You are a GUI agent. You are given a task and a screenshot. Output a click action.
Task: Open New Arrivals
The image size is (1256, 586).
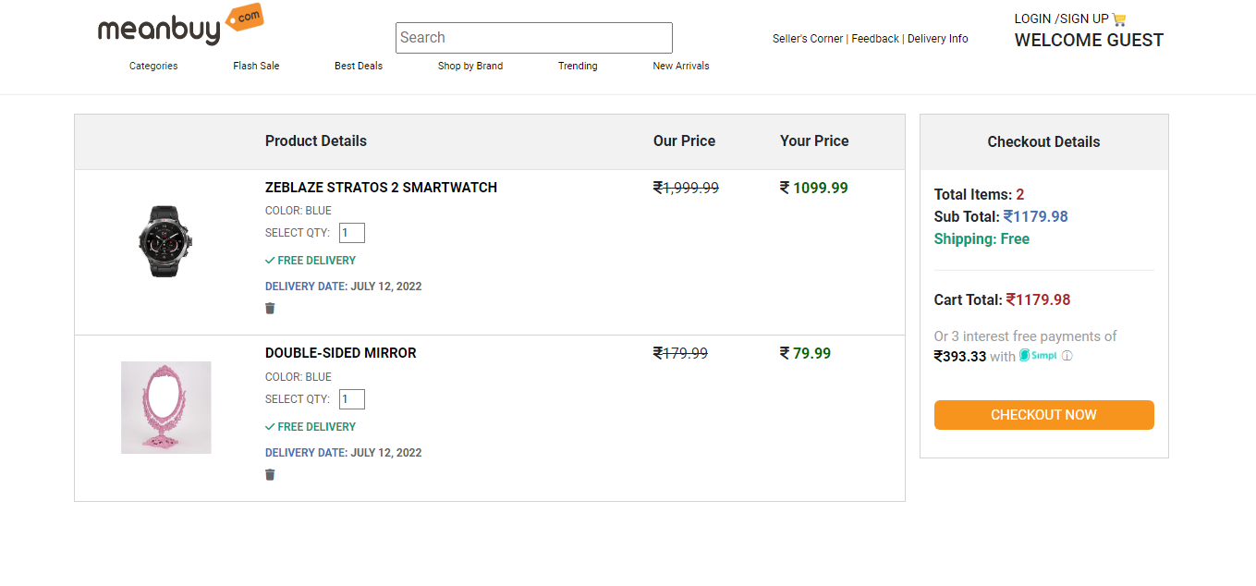point(681,66)
